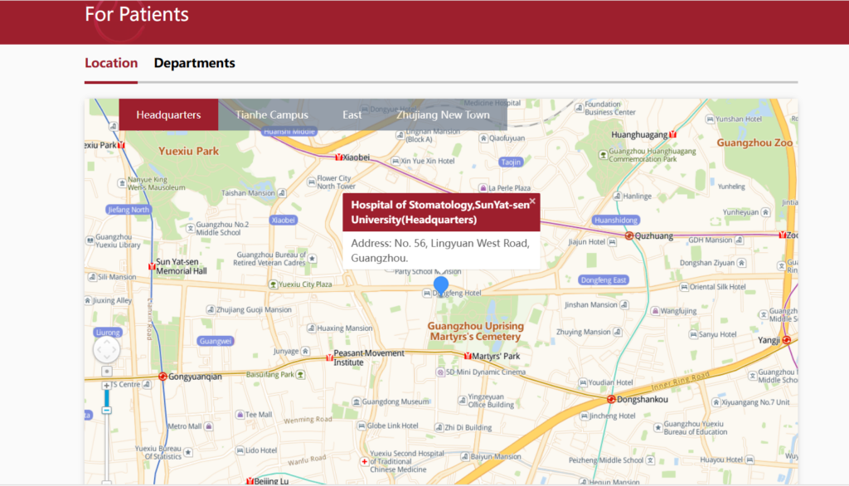Click the Tee Mall shopping icon
The image size is (849, 486).
pyautogui.click(x=240, y=415)
